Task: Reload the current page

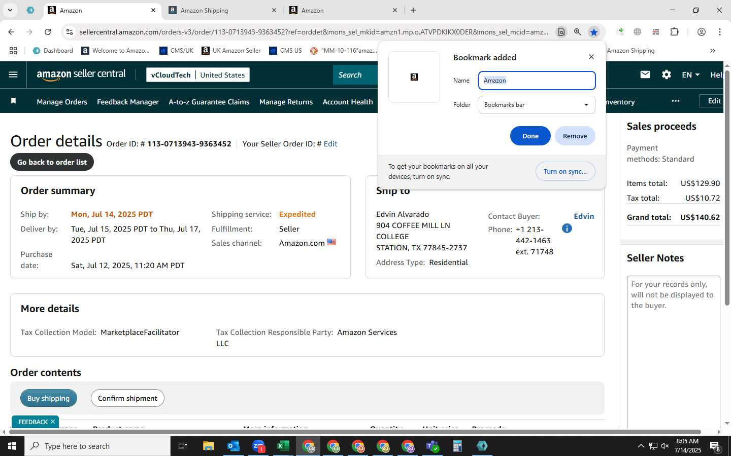Action: click(x=48, y=32)
